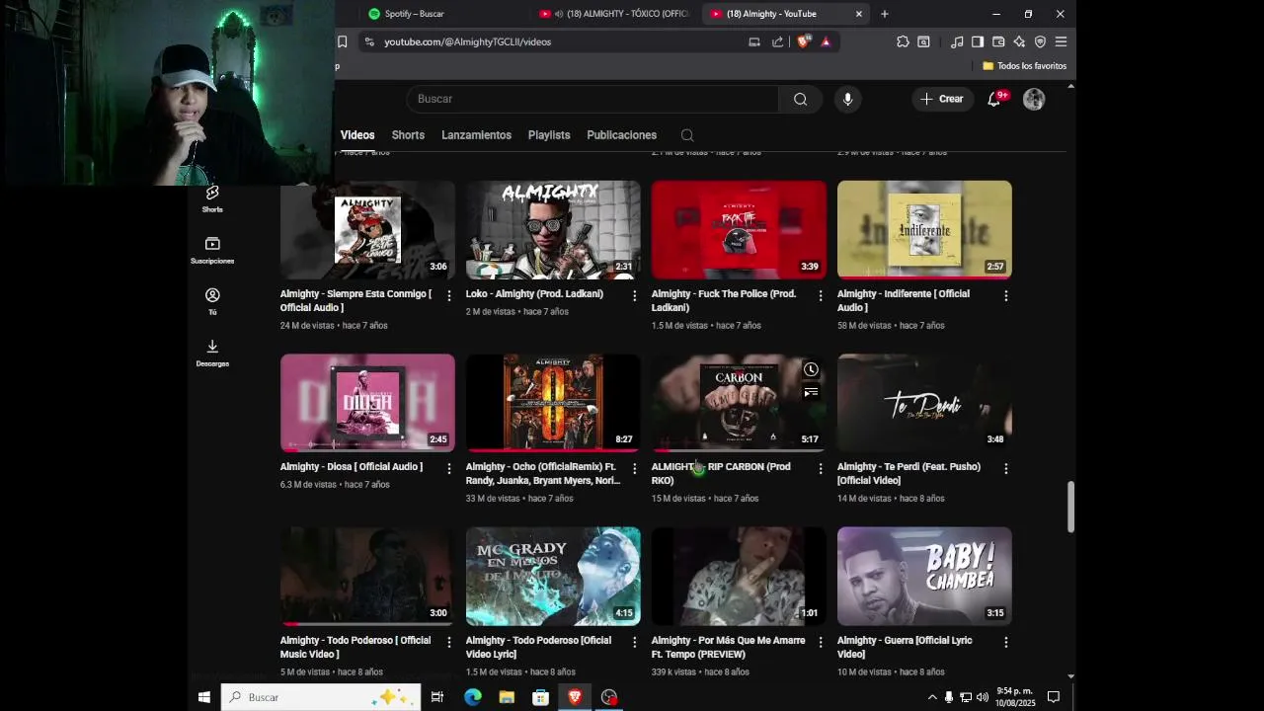Screen dimensions: 1264x711
Task: Open Task View on the taskbar
Action: [437, 697]
